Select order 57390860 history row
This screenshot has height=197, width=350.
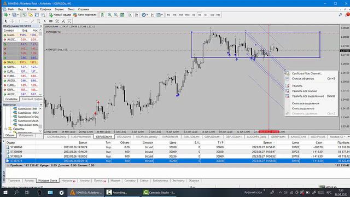[x=177, y=147]
